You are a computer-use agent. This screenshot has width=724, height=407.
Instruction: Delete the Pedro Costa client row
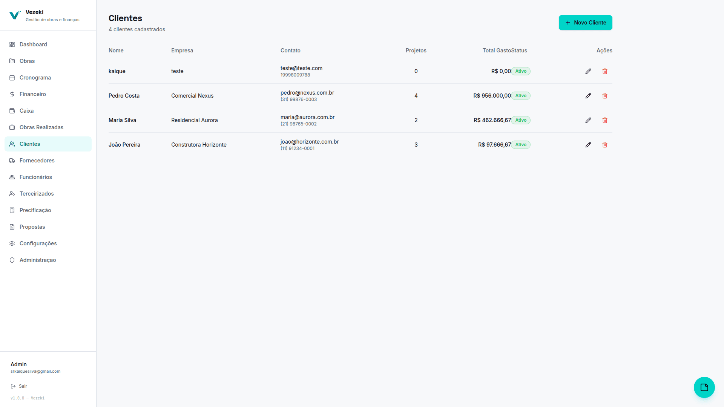point(605,96)
